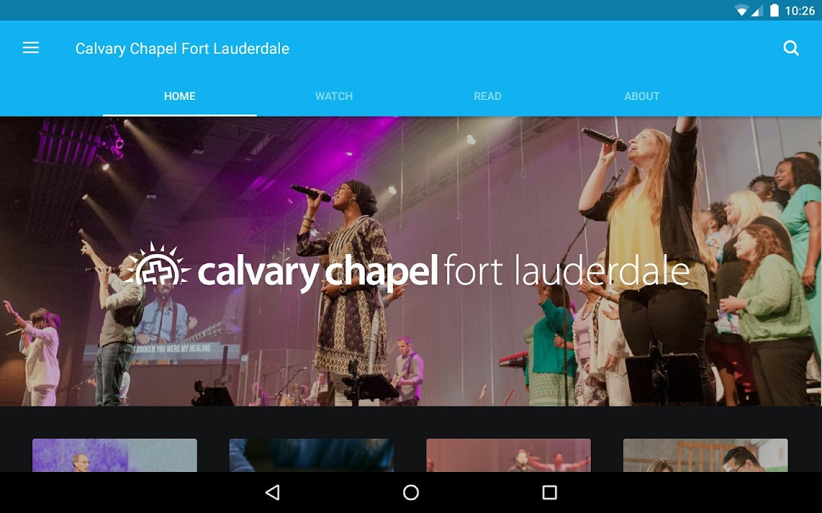Image resolution: width=822 pixels, height=513 pixels.
Task: Switch to the READ tab
Action: pyautogui.click(x=488, y=96)
